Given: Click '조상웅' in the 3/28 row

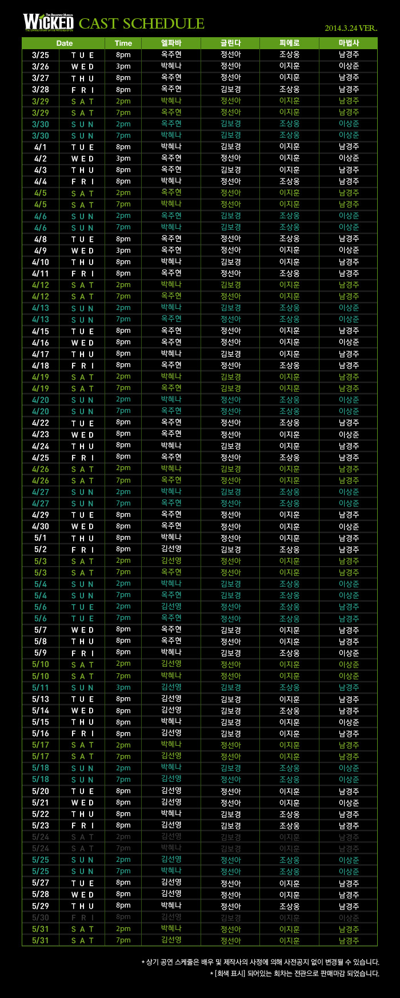Looking at the screenshot, I should [289, 89].
